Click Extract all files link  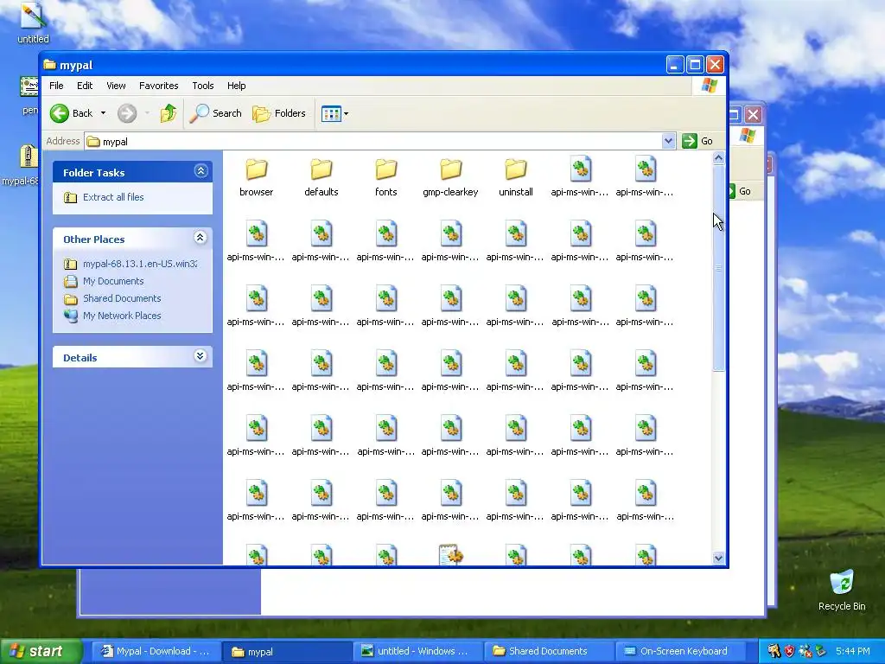pyautogui.click(x=113, y=197)
